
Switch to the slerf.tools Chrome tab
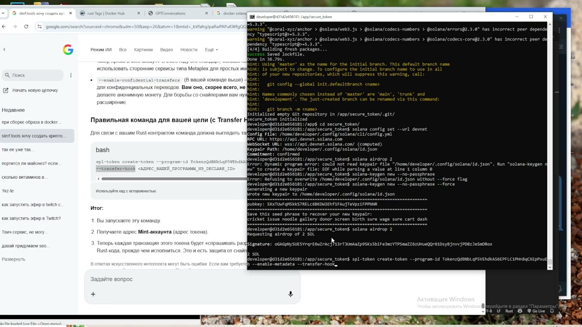point(41,14)
